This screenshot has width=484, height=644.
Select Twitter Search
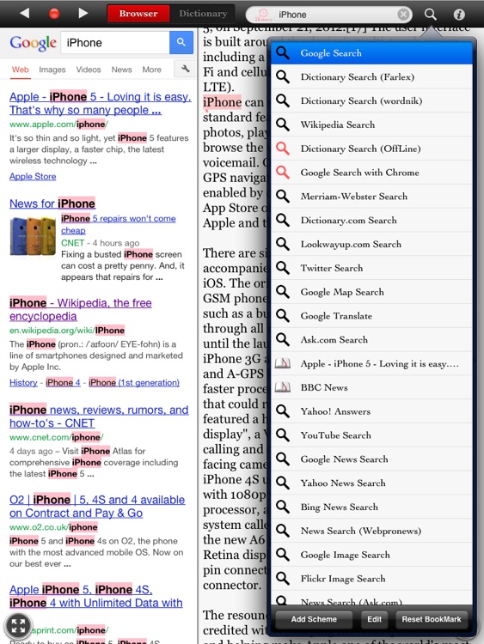click(371, 268)
